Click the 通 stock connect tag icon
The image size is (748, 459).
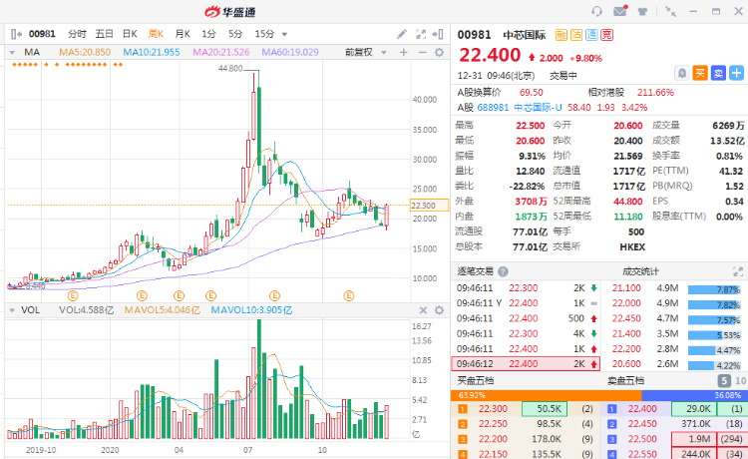[591, 35]
